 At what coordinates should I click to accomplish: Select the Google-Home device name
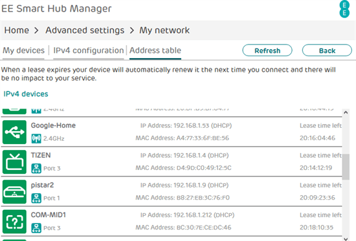[x=53, y=125]
